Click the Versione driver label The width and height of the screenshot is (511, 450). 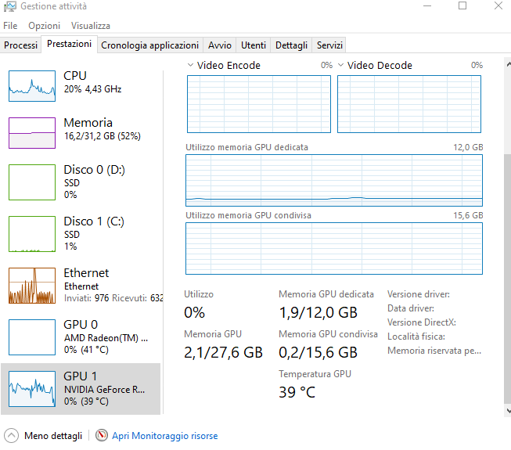[x=419, y=294]
